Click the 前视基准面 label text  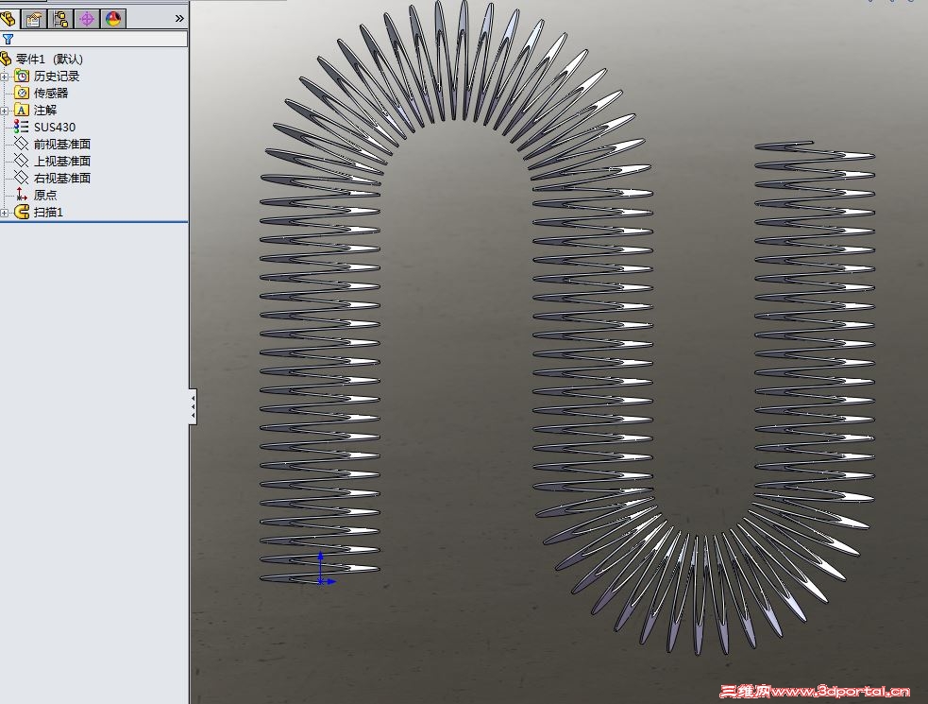coord(62,144)
